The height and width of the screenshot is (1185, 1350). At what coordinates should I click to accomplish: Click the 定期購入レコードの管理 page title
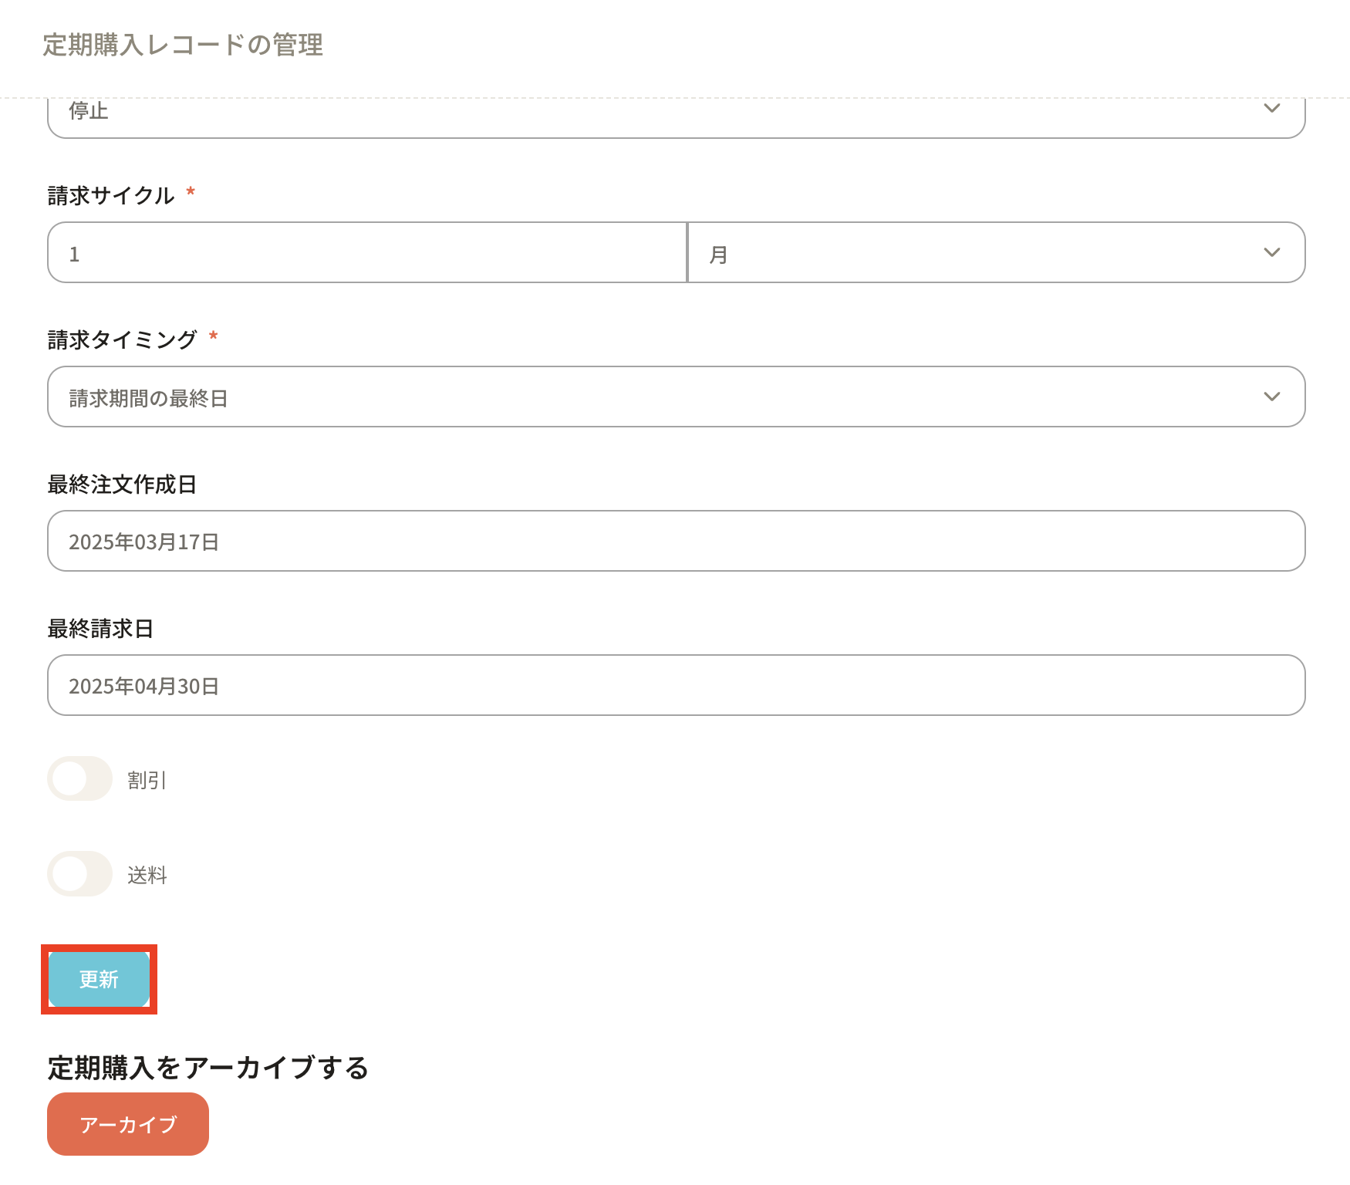tap(183, 45)
